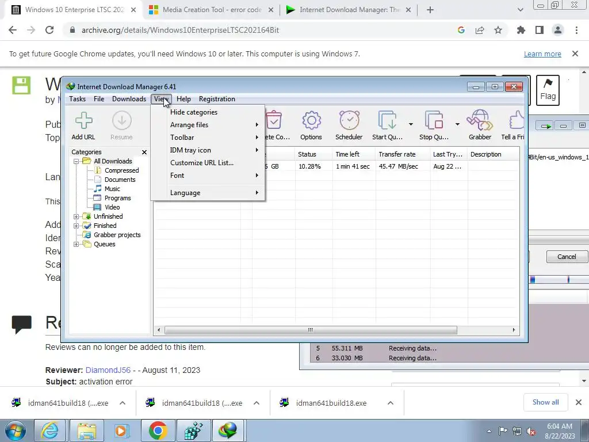Screen dimensions: 589x442
Task: Click the Google icon in address bar
Action: click(461, 30)
